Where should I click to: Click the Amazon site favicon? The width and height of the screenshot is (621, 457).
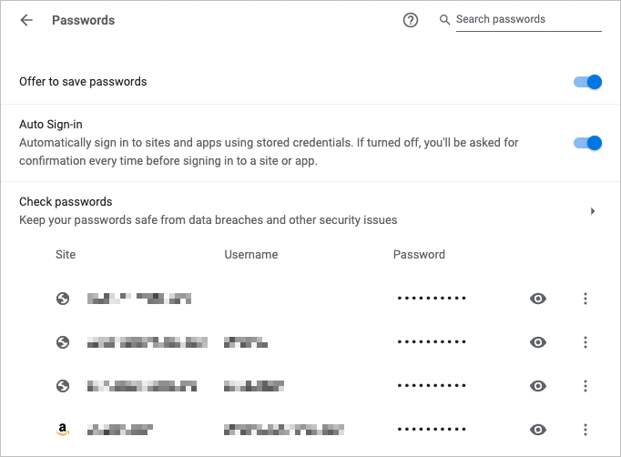(x=63, y=430)
